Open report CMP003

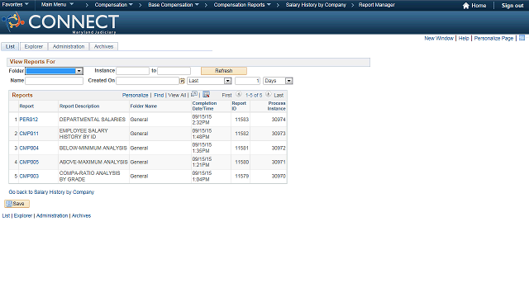tap(29, 177)
